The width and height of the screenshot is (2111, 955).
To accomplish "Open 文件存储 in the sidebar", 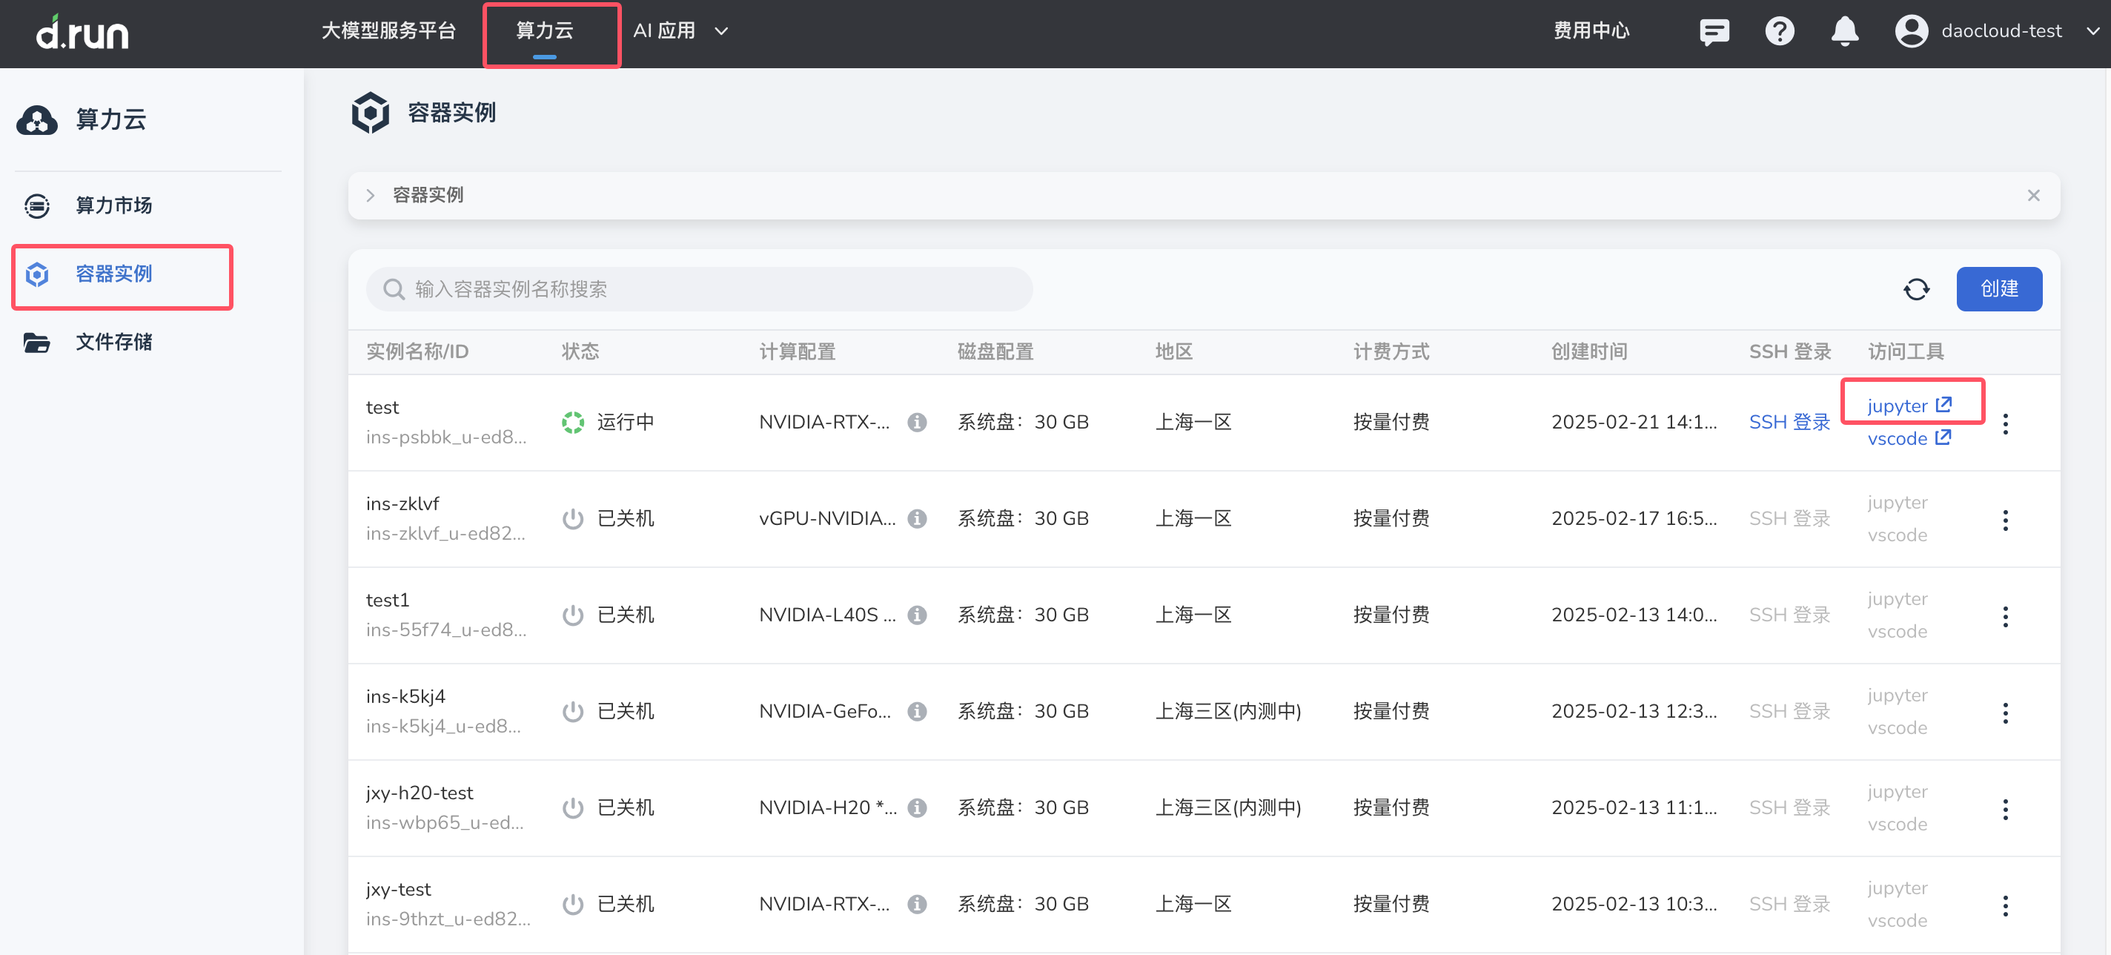I will pos(113,342).
